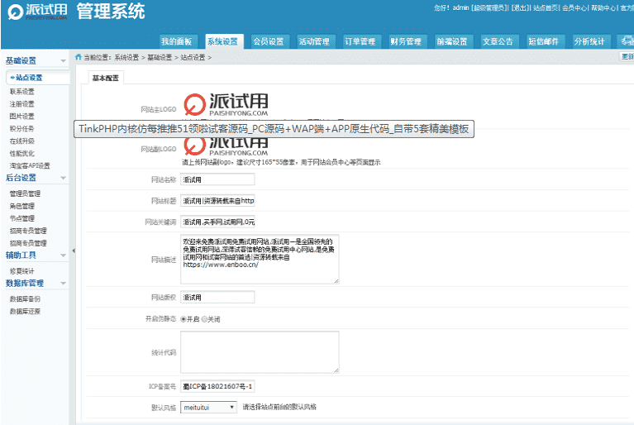Screen dimensions: 634x425
Task: Switch to the 系统设置 tab
Action: (223, 41)
